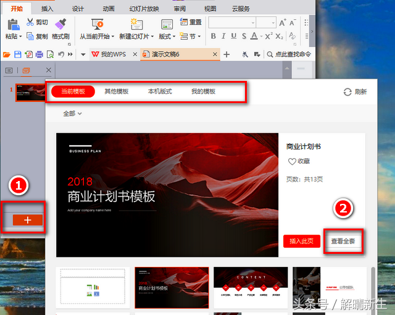Click the 查看全套 button
This screenshot has width=395, height=315.
tap(343, 241)
